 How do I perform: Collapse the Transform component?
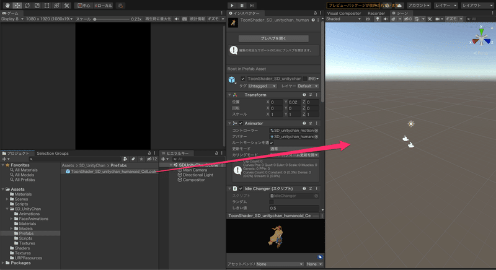coord(229,95)
